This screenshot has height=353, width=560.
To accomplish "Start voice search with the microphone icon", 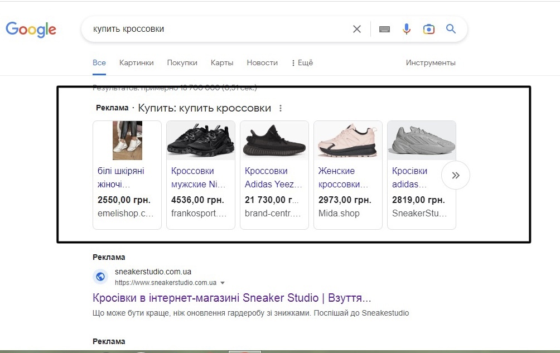I will click(407, 29).
